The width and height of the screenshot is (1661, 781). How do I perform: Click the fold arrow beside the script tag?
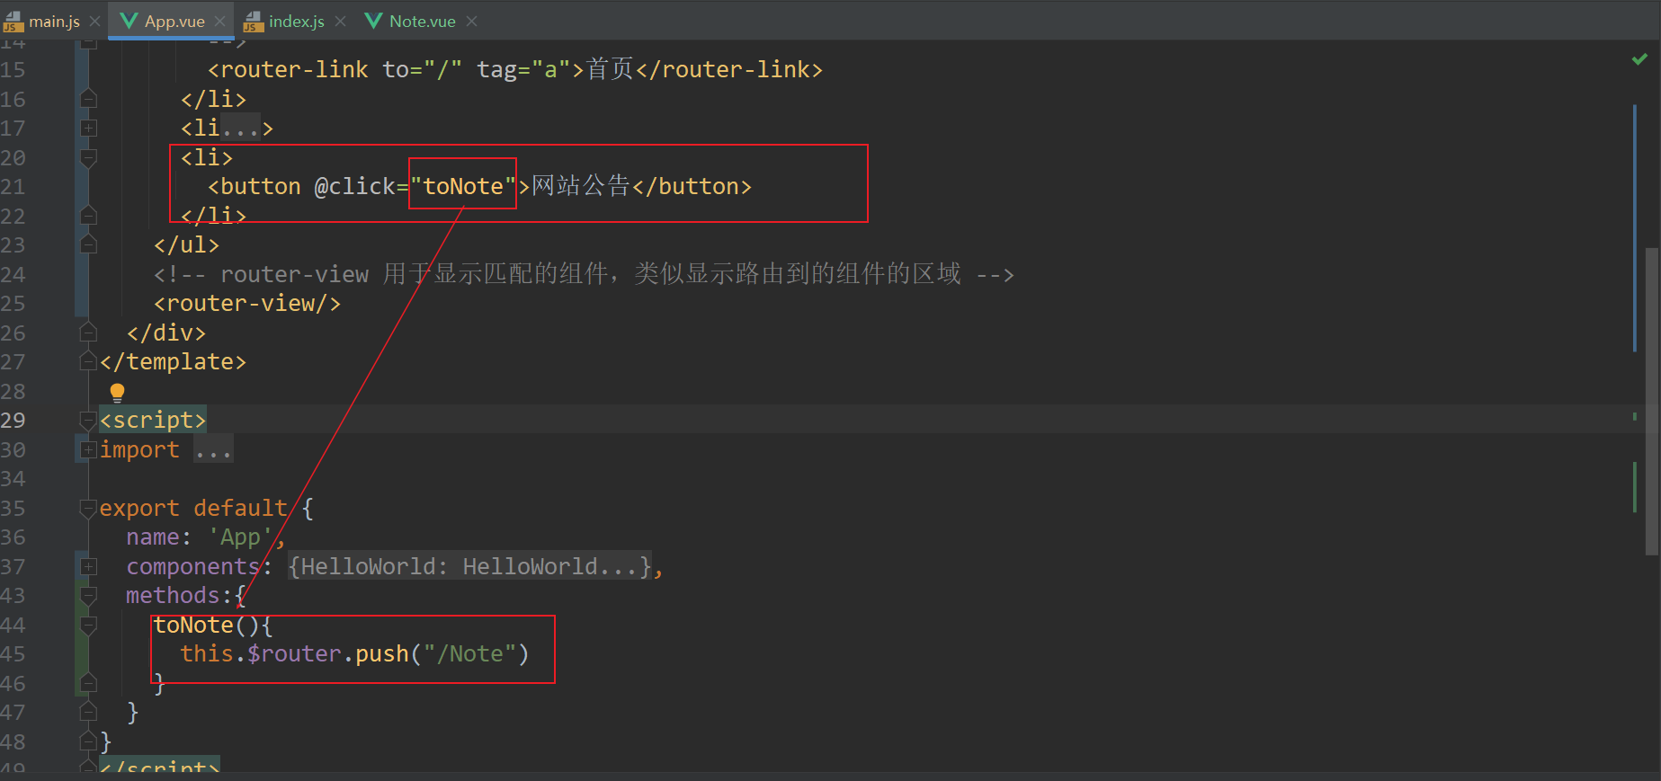(87, 420)
